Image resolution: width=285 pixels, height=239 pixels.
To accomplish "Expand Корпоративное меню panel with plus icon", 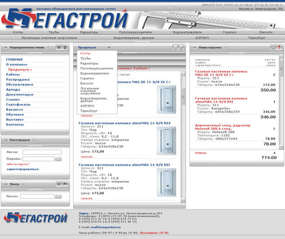I will 48,47.
